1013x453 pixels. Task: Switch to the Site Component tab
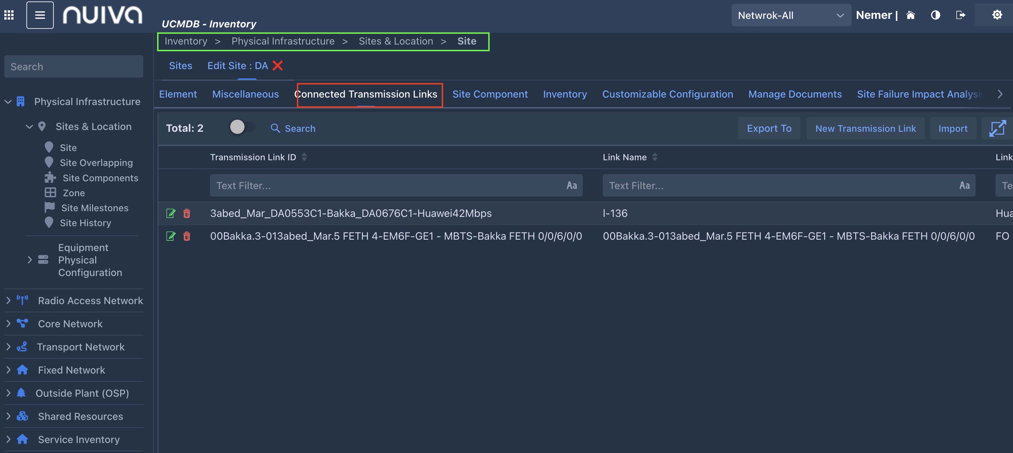pos(490,94)
